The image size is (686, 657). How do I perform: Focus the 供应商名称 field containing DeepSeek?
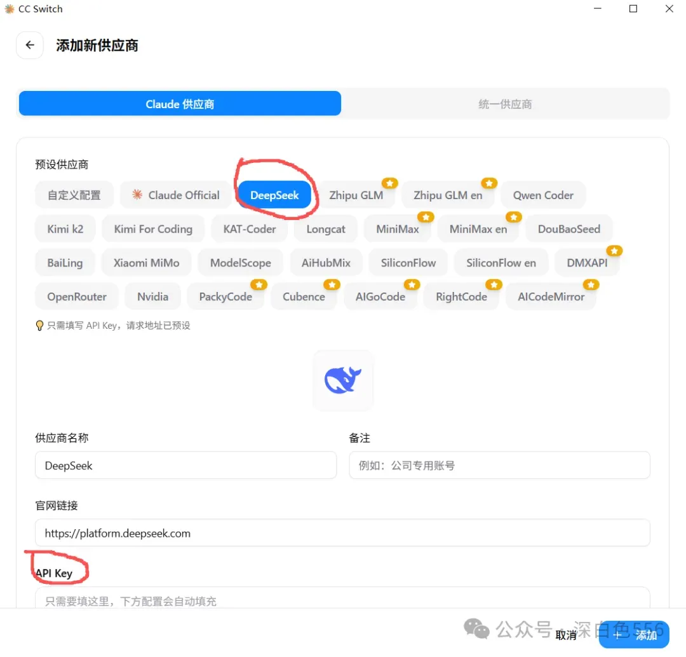[186, 465]
